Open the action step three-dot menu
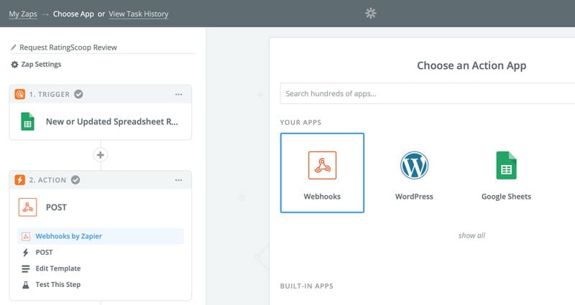The width and height of the screenshot is (575, 305). 178,180
